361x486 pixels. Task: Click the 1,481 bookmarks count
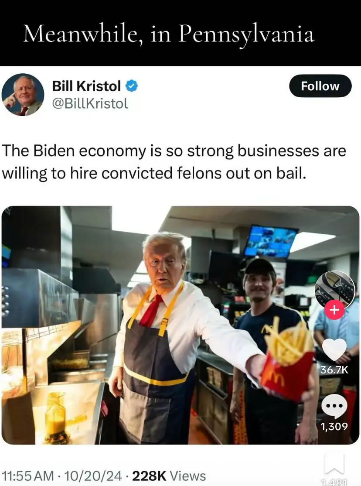point(334,482)
